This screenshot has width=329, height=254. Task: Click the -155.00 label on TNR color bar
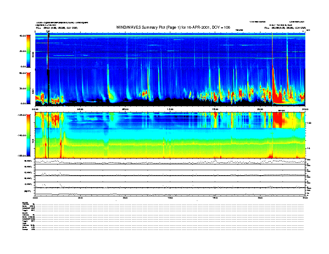coord(22,156)
